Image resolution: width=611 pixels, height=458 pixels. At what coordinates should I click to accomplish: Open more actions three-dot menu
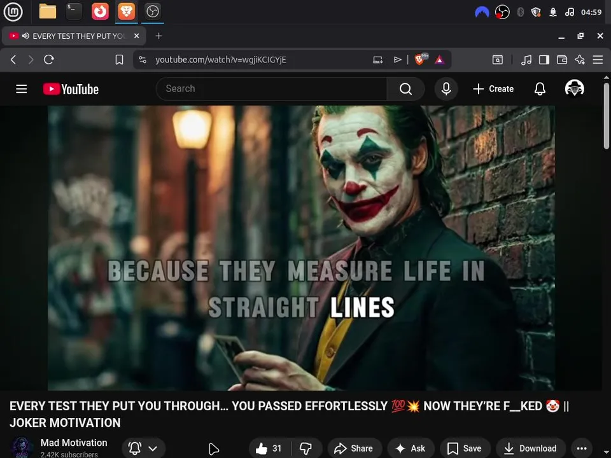581,448
